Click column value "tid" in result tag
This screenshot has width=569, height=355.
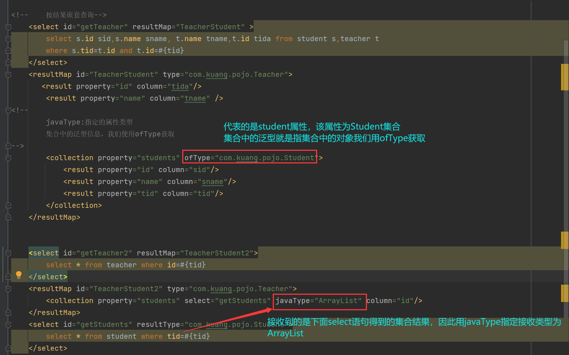[204, 194]
